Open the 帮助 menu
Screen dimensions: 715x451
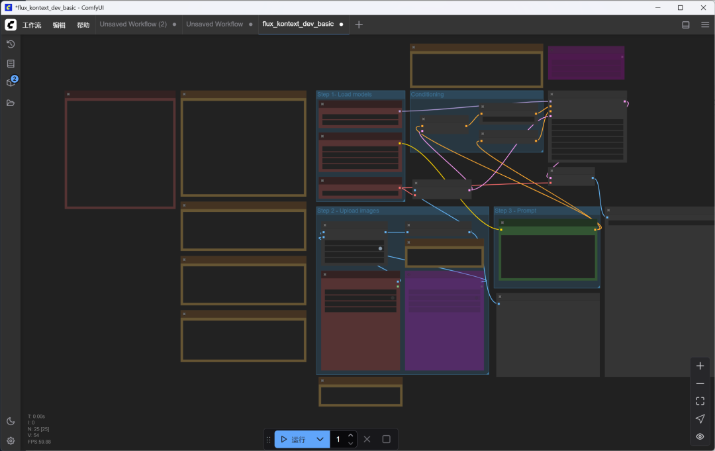pyautogui.click(x=83, y=25)
